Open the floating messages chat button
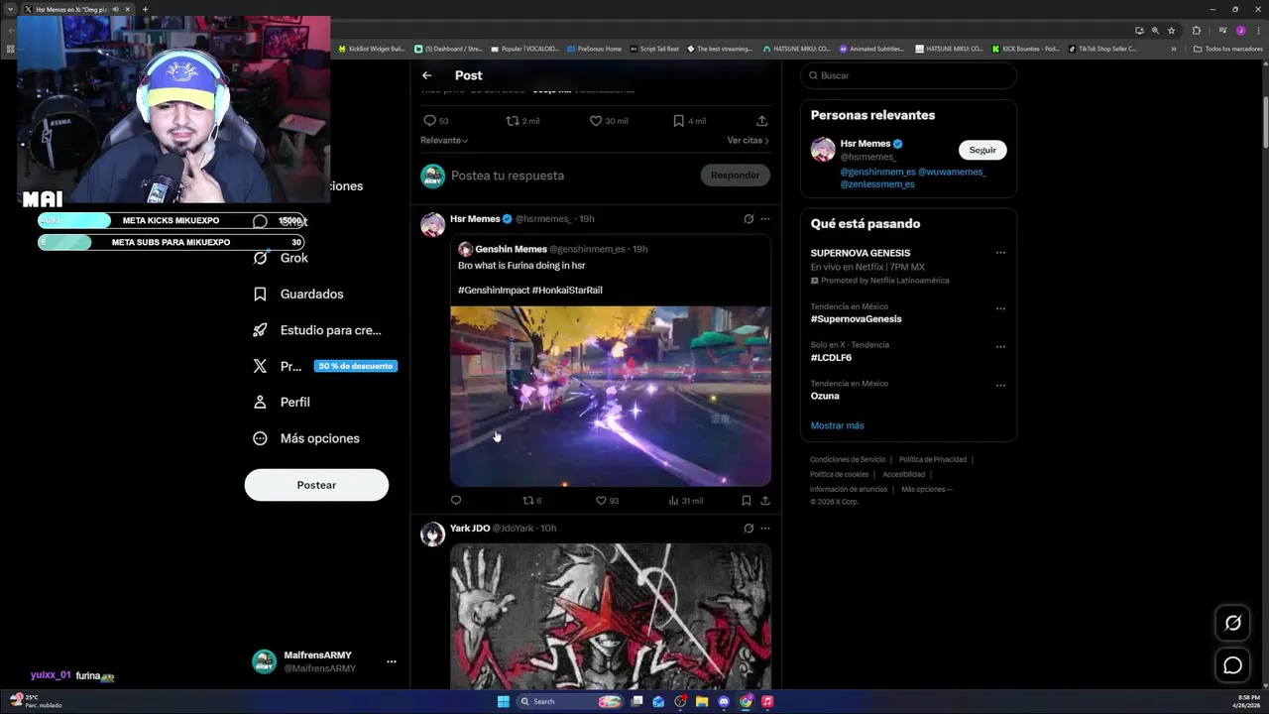This screenshot has width=1269, height=714. click(x=1233, y=665)
